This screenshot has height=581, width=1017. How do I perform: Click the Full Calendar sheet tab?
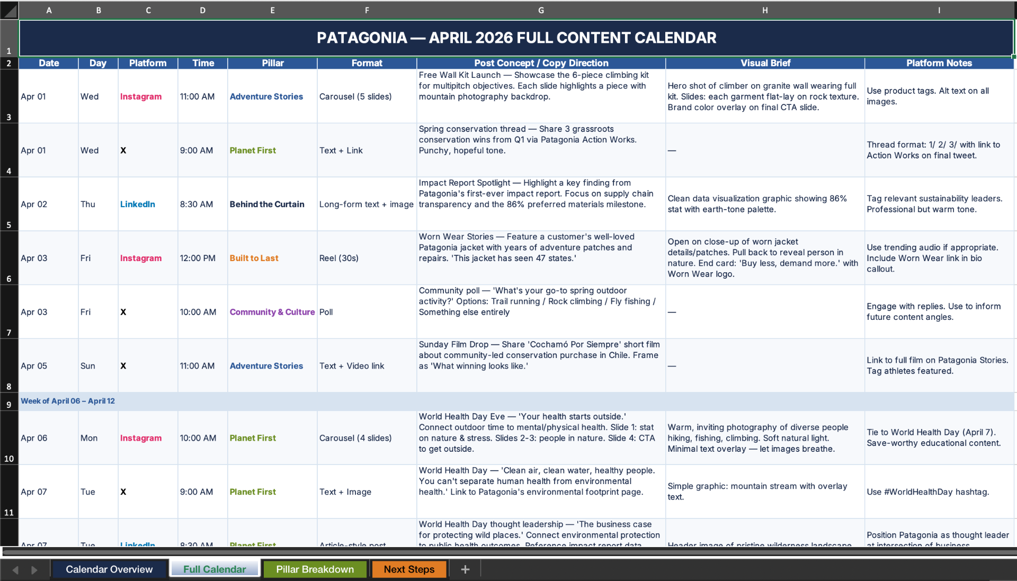(215, 569)
